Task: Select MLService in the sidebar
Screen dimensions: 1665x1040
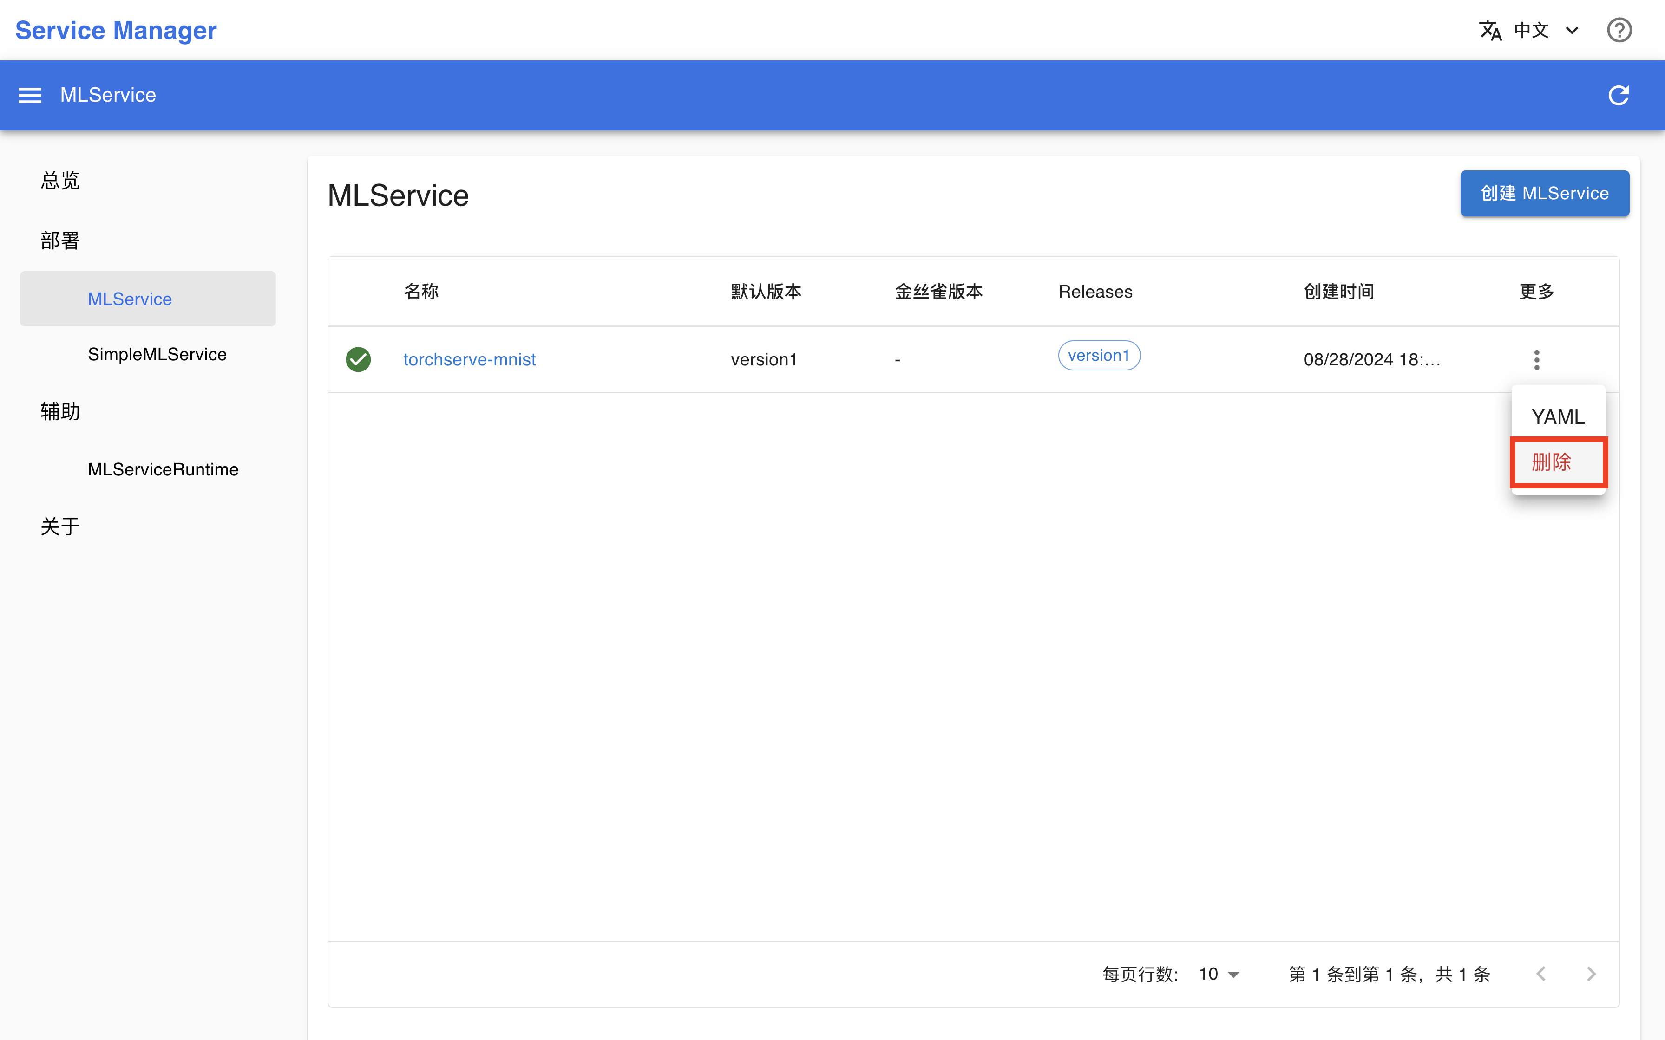Action: click(148, 299)
